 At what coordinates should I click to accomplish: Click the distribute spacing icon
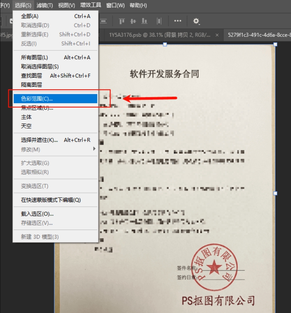coord(159,21)
